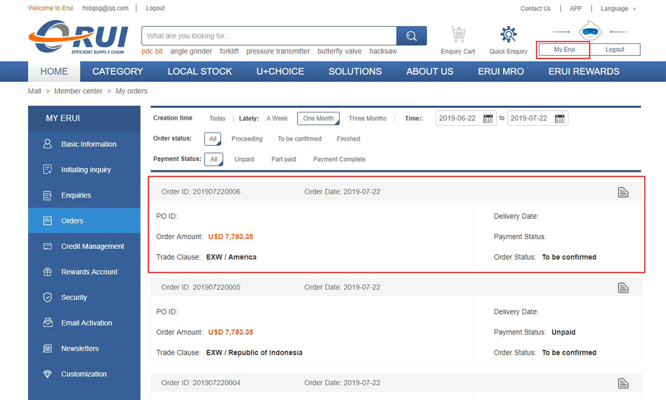This screenshot has height=400, width=666.
Task: Click the first USD 7,783.35 amount
Action: coord(230,237)
